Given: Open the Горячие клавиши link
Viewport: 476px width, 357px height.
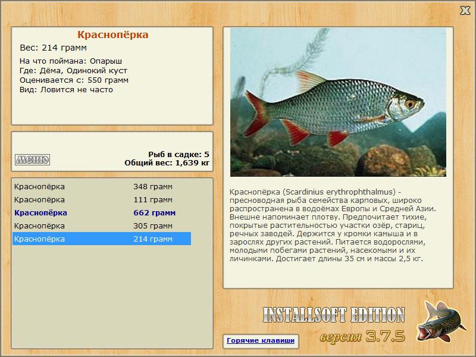Looking at the screenshot, I should click(261, 340).
